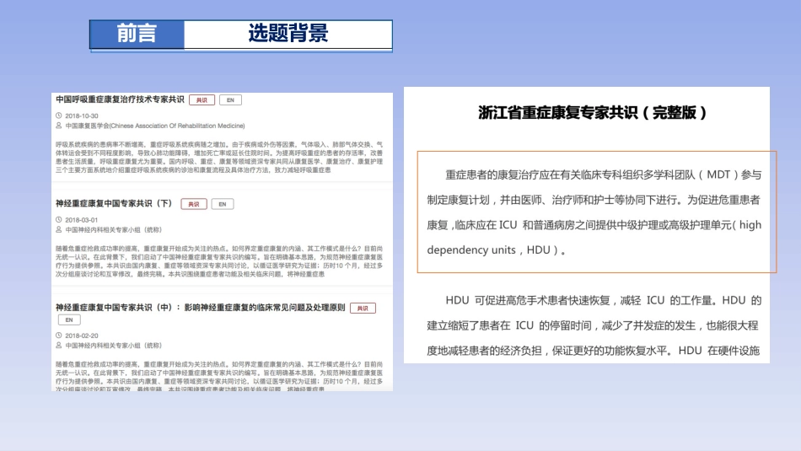This screenshot has height=451, width=801.
Task: Click EN button beside 神经重症康复中国专家共识（下）
Action: 223,204
